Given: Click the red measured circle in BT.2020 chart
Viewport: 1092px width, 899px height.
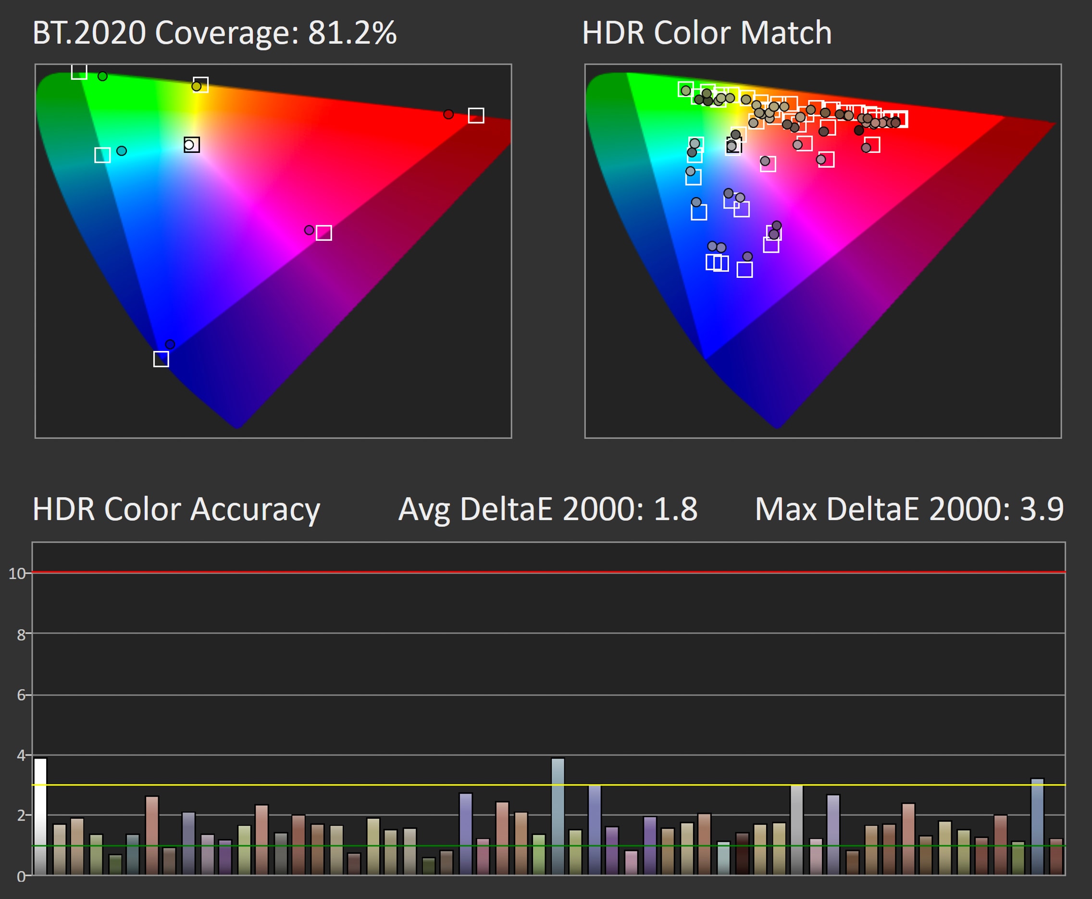Looking at the screenshot, I should (x=448, y=114).
